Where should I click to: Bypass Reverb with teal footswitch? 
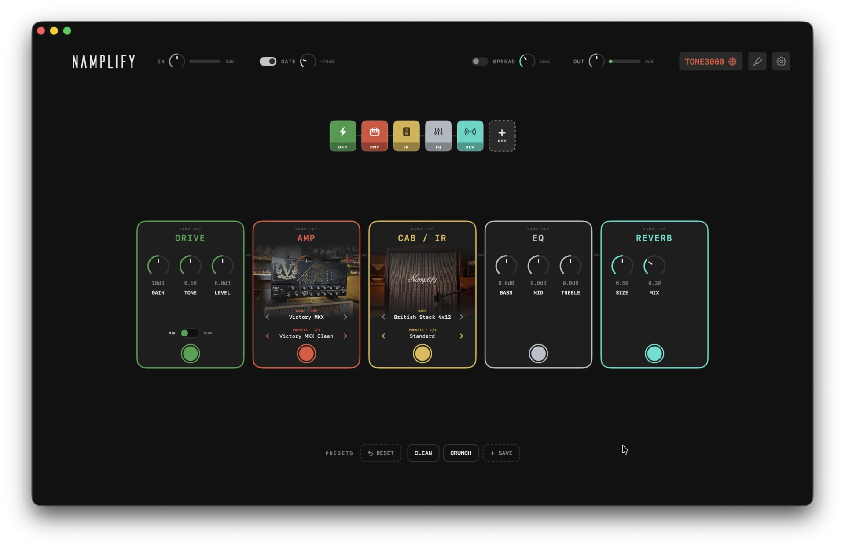[654, 354]
